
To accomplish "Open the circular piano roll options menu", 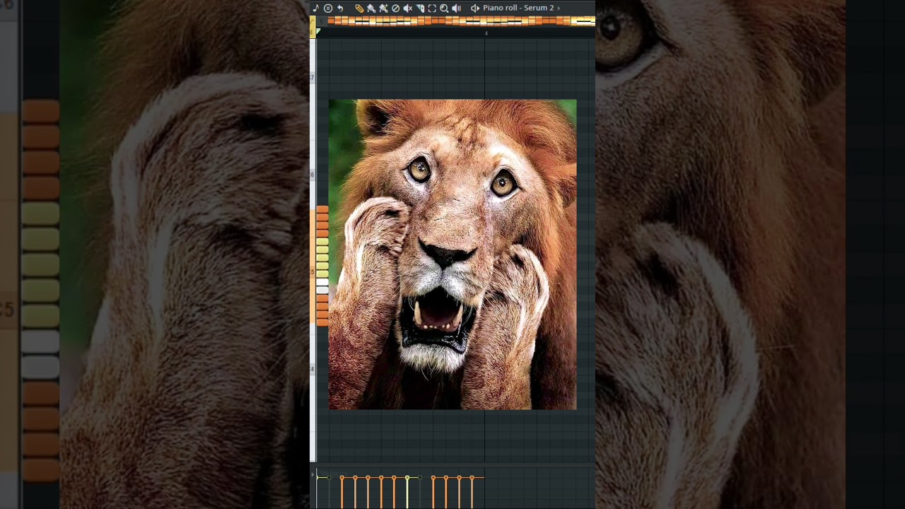I will coord(328,8).
